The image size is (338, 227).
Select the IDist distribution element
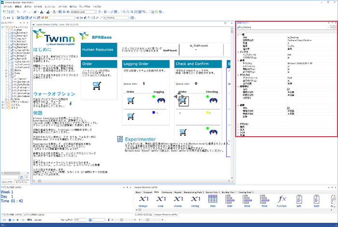(230, 199)
